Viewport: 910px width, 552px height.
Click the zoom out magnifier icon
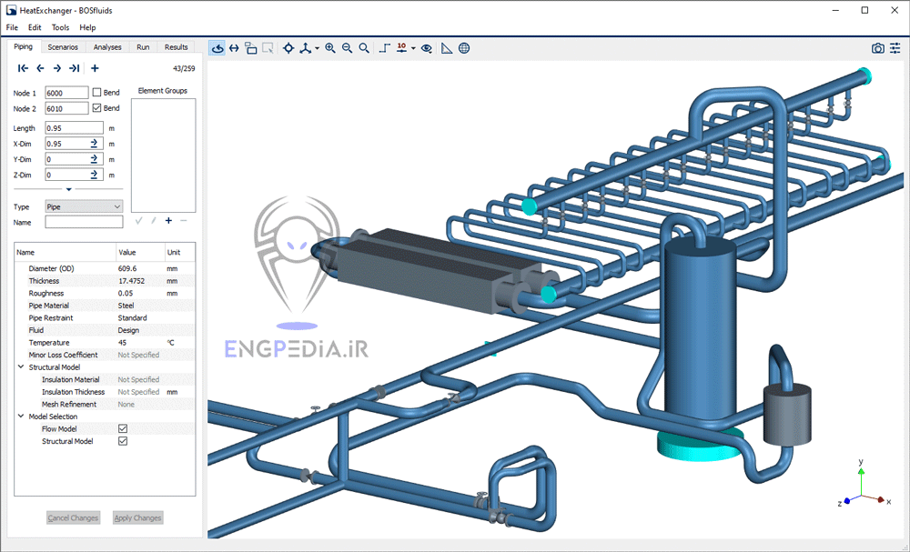coord(347,48)
